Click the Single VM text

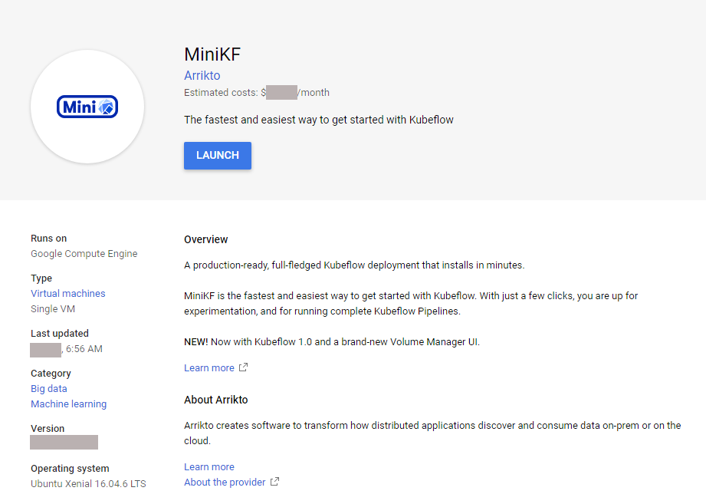click(x=53, y=308)
